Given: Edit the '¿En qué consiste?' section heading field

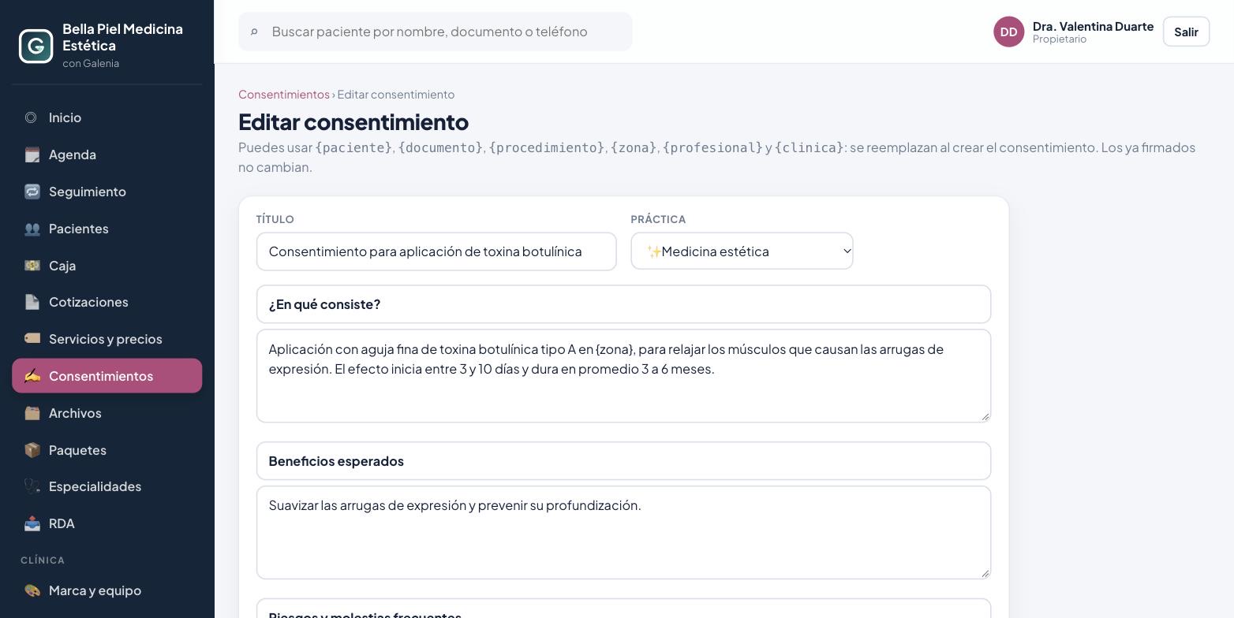Looking at the screenshot, I should pos(623,304).
